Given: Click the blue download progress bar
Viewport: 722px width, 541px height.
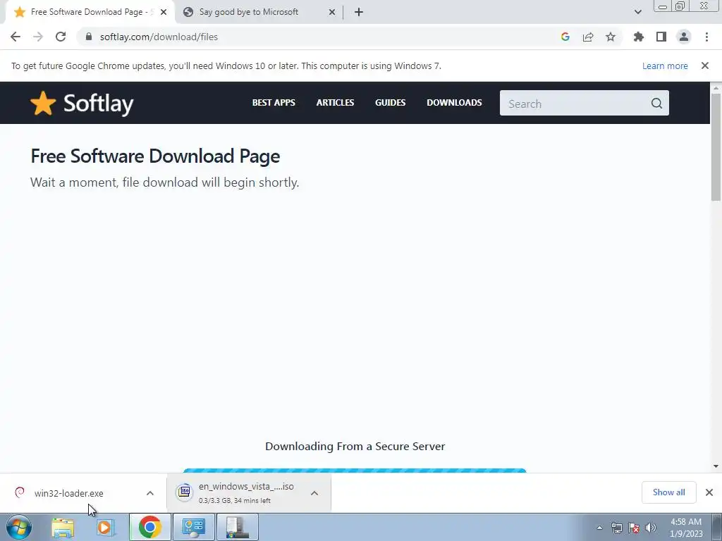Looking at the screenshot, I should click(355, 471).
